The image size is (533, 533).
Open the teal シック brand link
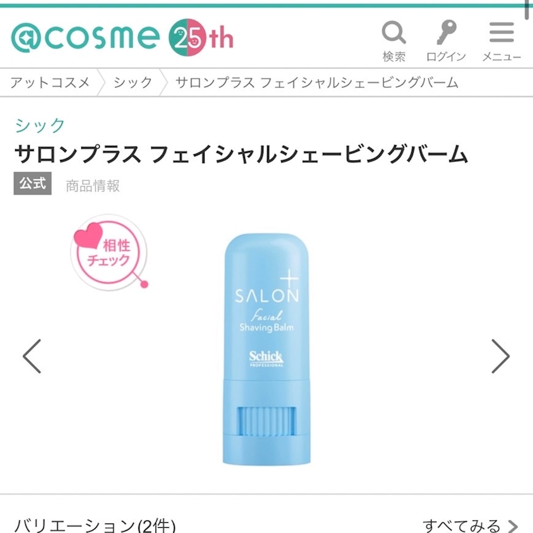click(x=40, y=125)
